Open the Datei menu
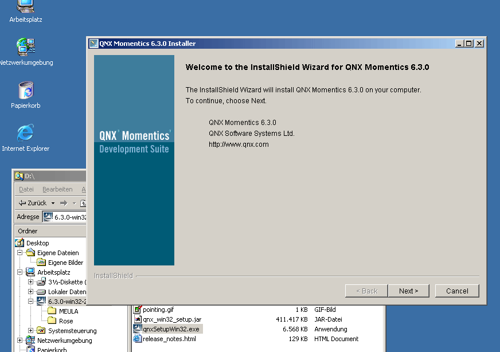 coord(26,189)
